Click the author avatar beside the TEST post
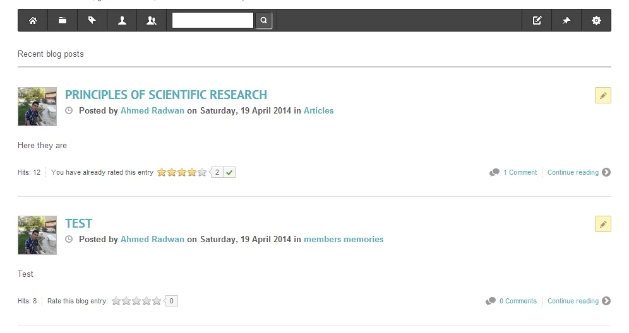The width and height of the screenshot is (629, 333). coord(37,235)
